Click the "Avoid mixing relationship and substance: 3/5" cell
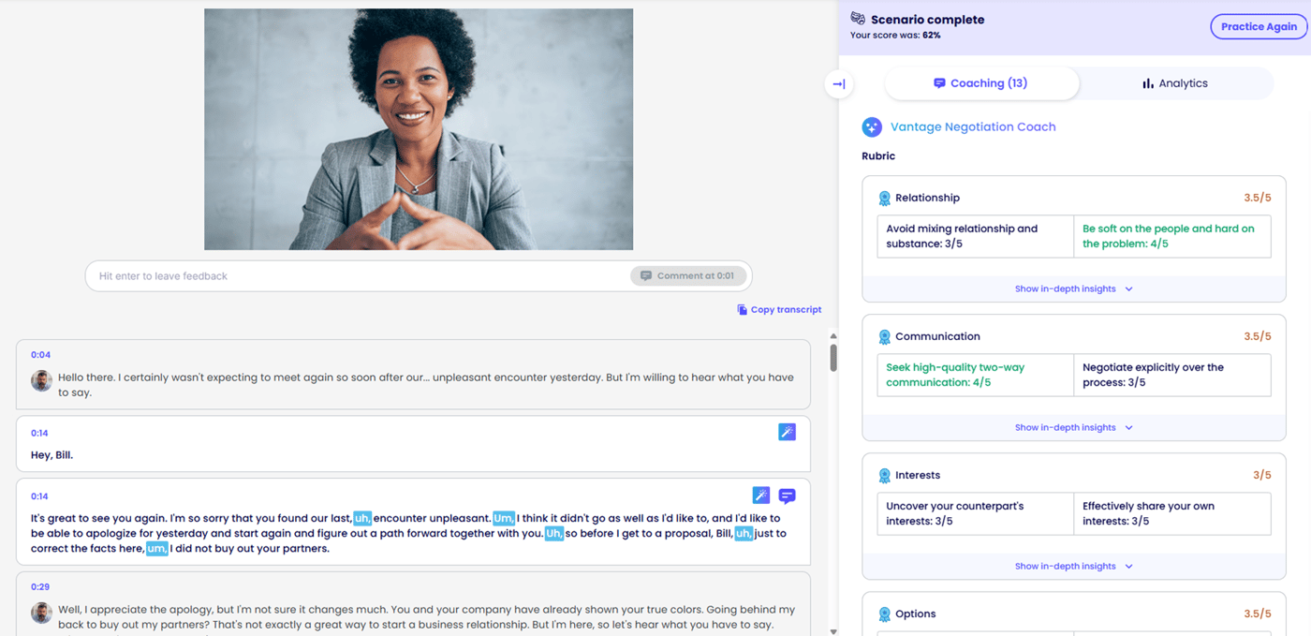 point(975,236)
